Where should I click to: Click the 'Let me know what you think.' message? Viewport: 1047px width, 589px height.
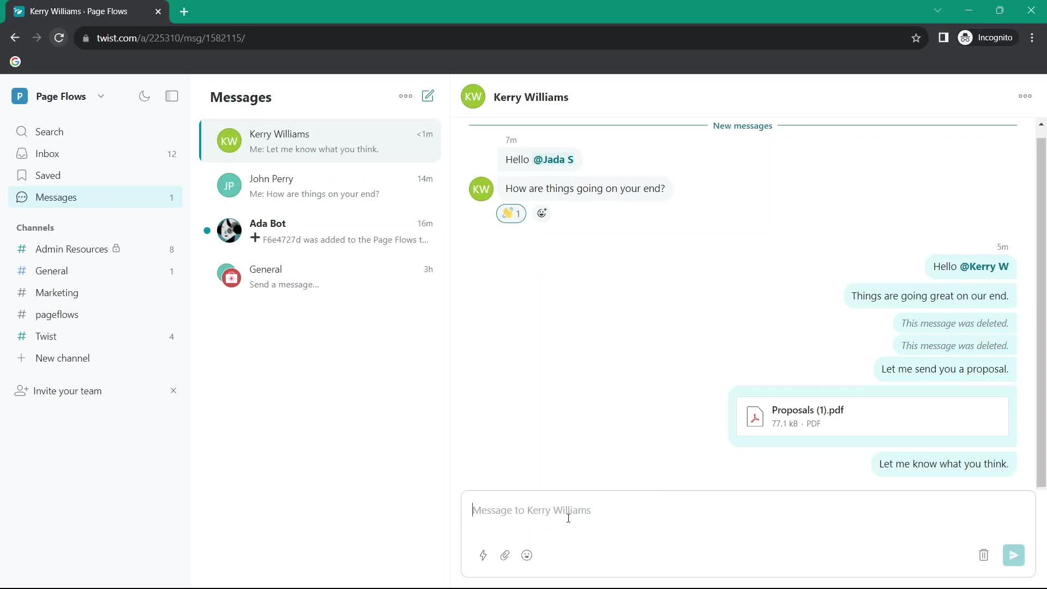point(944,464)
